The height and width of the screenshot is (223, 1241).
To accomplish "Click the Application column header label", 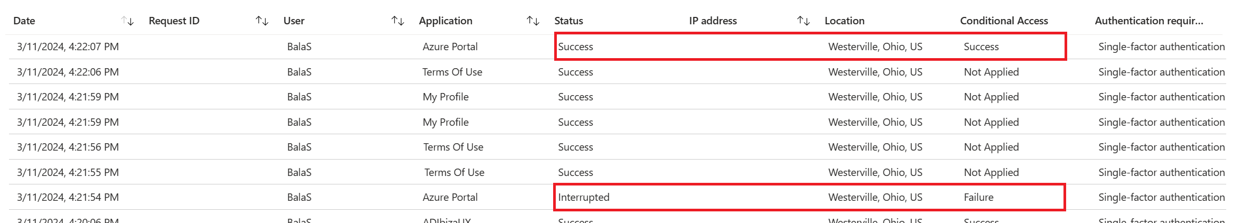I will [x=445, y=21].
